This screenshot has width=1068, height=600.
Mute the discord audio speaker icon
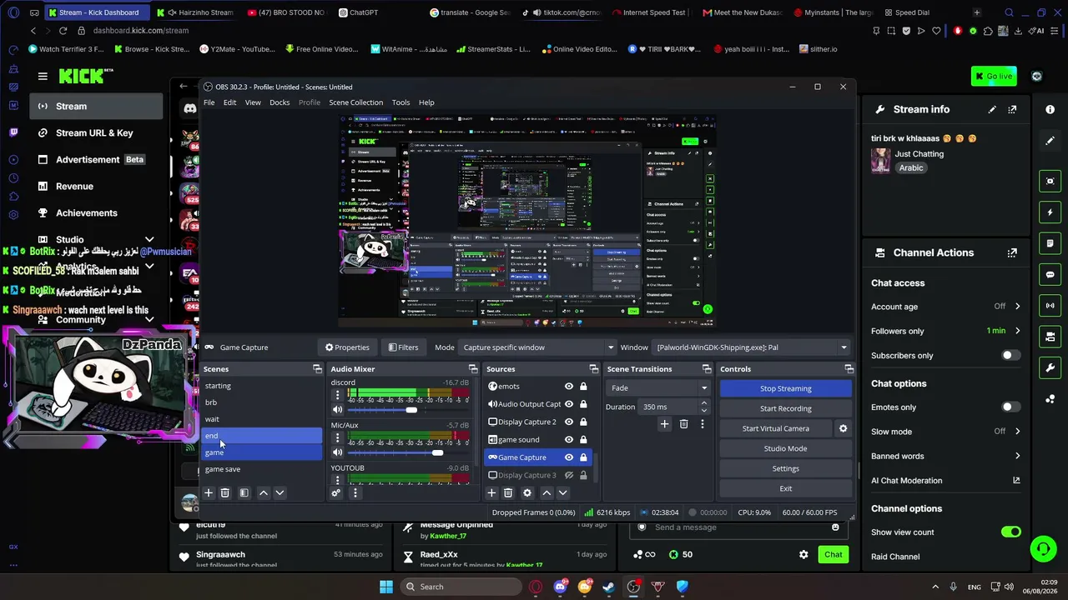click(x=337, y=410)
